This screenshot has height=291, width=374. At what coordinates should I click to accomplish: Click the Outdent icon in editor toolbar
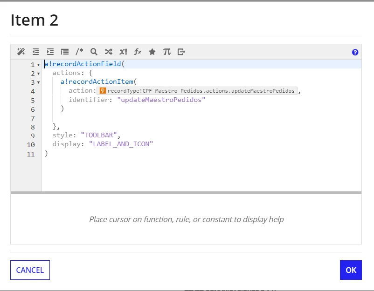tap(35, 52)
